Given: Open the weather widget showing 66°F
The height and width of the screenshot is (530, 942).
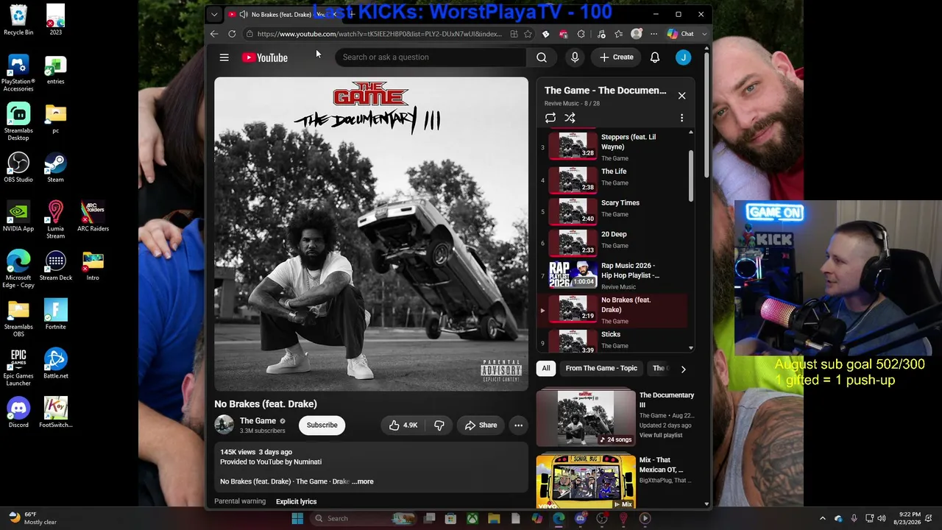Looking at the screenshot, I should 31,518.
